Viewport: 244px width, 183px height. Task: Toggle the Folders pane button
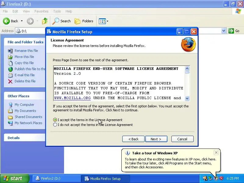[x=84, y=21]
